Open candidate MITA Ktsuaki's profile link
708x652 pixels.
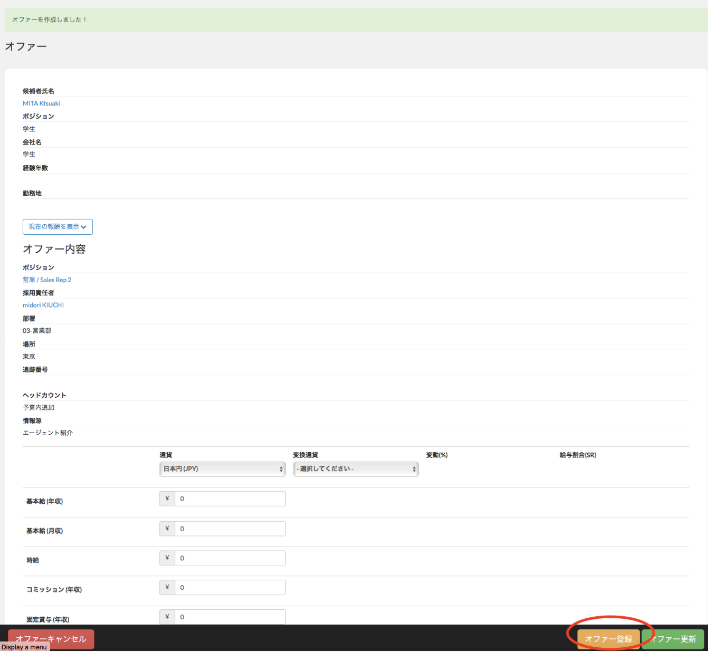pyautogui.click(x=41, y=103)
